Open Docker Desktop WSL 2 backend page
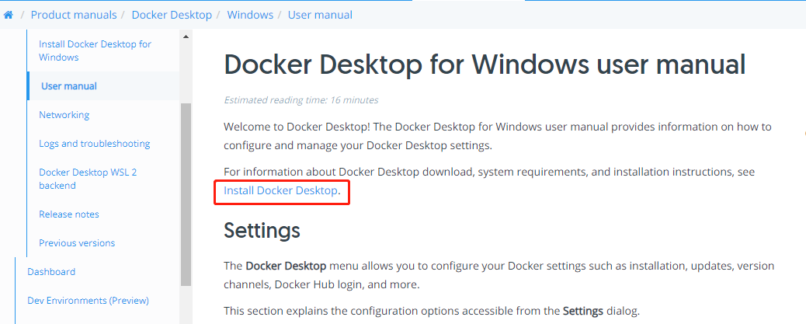 [x=88, y=179]
